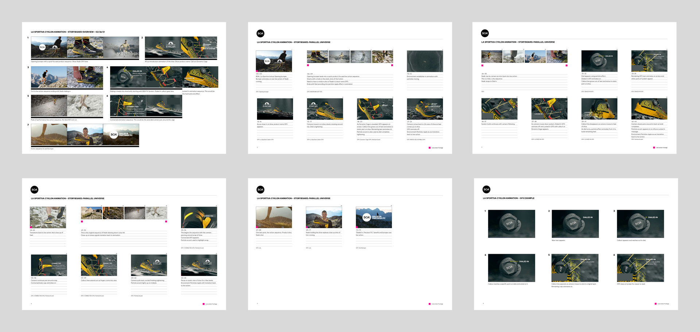This screenshot has width=700, height=332.
Task: Open overview frame 4 'LOCKED IN' heel image
Action: [x=200, y=77]
